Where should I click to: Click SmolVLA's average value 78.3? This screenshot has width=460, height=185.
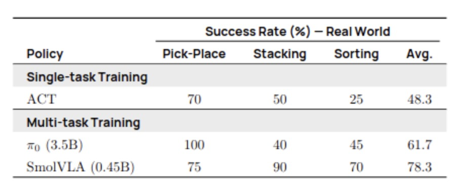coord(419,167)
